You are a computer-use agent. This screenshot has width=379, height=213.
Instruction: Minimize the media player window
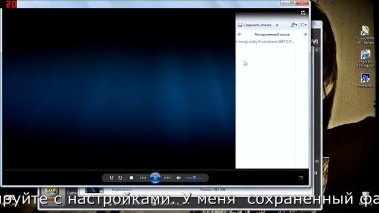pyautogui.click(x=284, y=3)
